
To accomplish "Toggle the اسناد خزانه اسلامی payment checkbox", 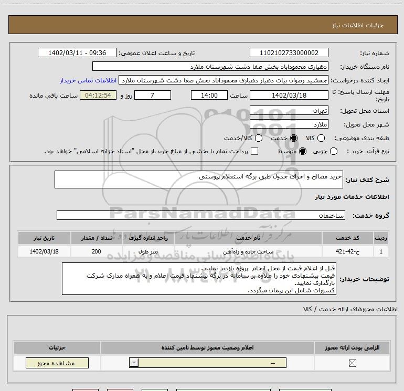I will tap(254, 151).
